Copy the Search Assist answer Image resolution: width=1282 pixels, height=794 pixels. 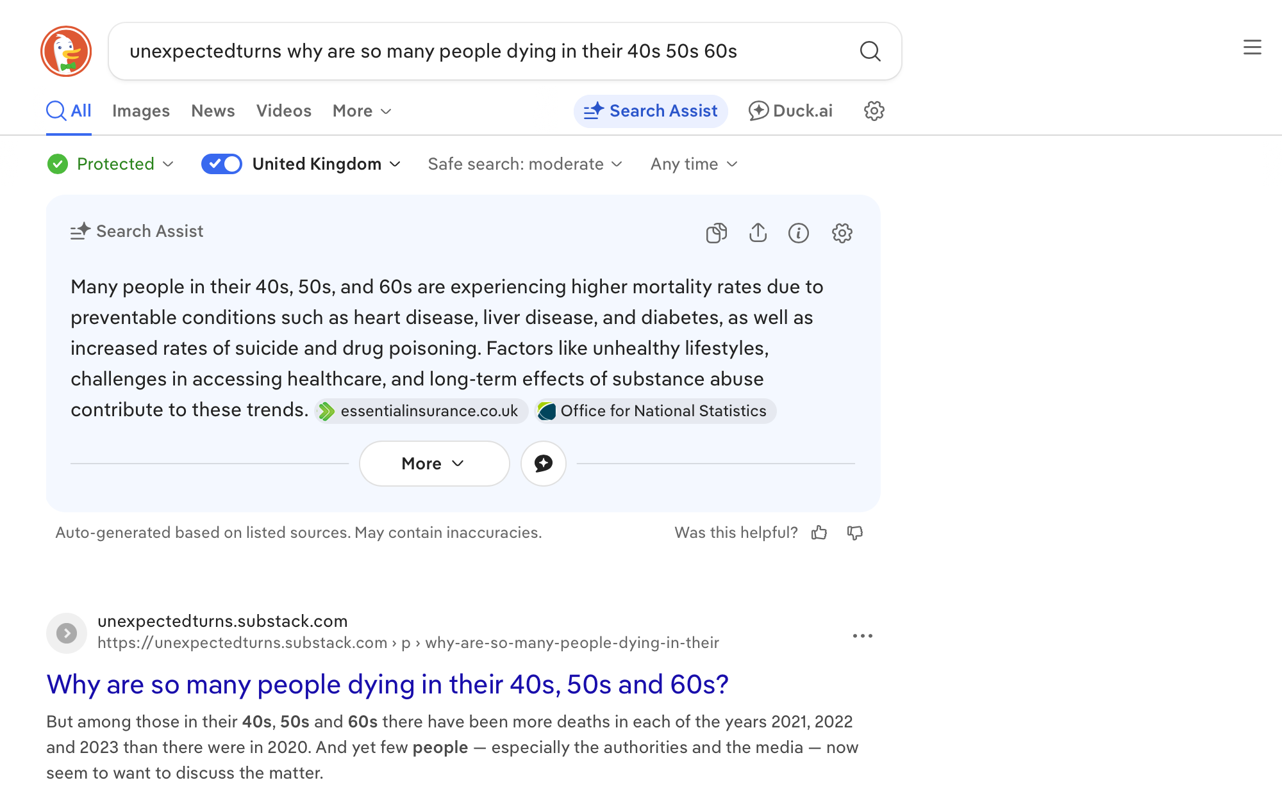tap(716, 233)
